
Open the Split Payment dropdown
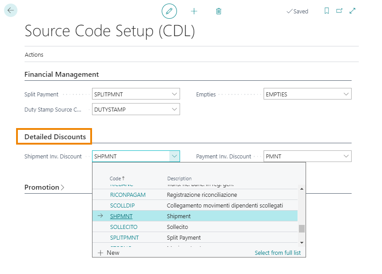[x=174, y=94]
